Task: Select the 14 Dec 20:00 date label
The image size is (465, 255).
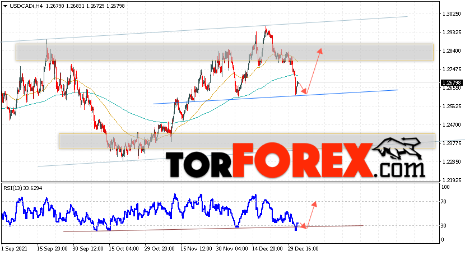Action: 267,248
